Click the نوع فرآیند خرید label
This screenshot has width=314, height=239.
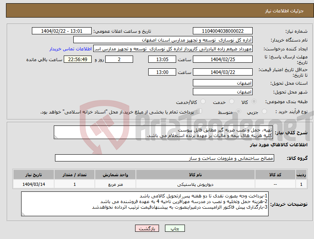pos(291,112)
